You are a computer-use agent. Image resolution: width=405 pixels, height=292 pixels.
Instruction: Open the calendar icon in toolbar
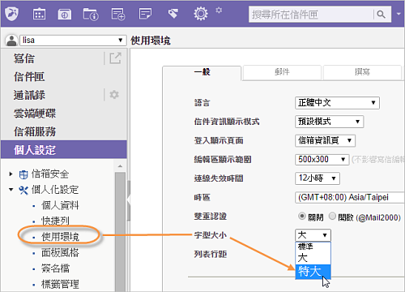pyautogui.click(x=39, y=14)
